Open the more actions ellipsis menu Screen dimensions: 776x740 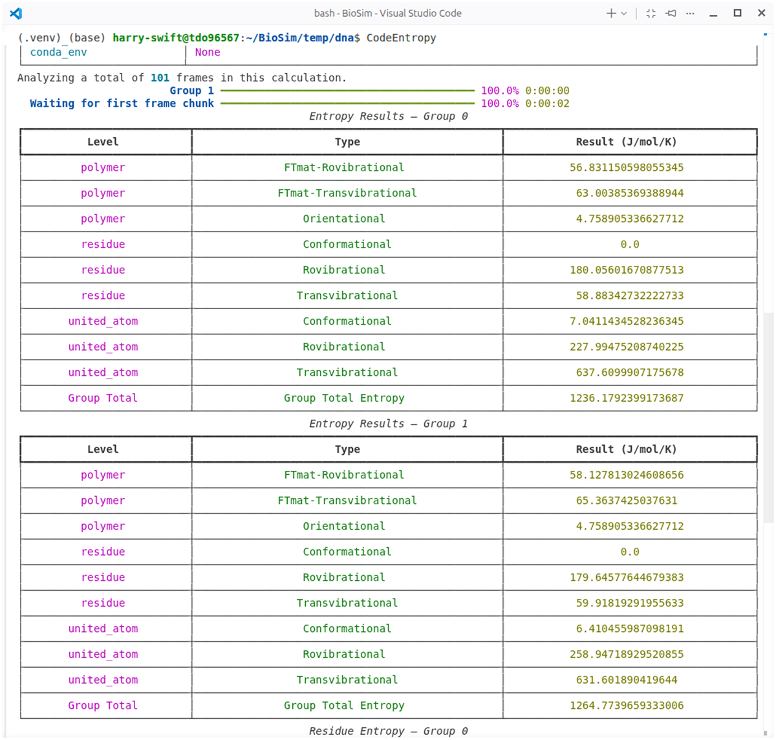tap(690, 13)
